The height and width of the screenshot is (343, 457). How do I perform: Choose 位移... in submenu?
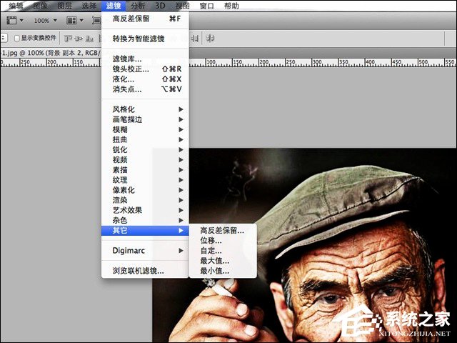(x=223, y=241)
